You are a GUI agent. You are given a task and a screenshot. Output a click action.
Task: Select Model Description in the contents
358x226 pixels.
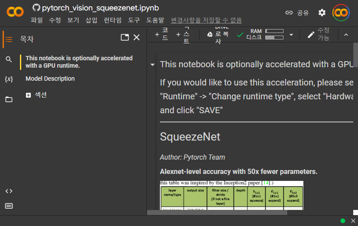point(50,79)
